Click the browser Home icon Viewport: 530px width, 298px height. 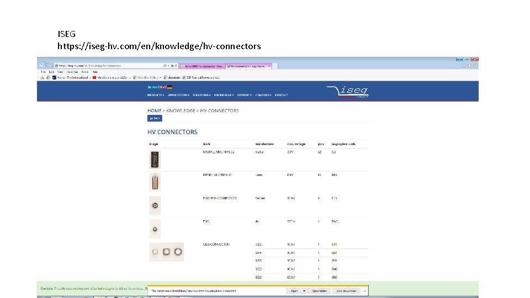464,66
